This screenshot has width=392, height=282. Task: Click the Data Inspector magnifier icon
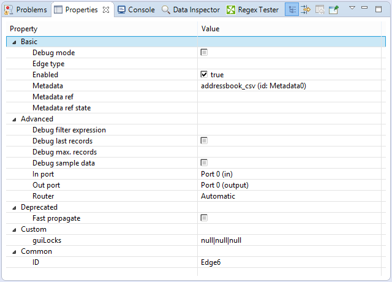(166, 10)
